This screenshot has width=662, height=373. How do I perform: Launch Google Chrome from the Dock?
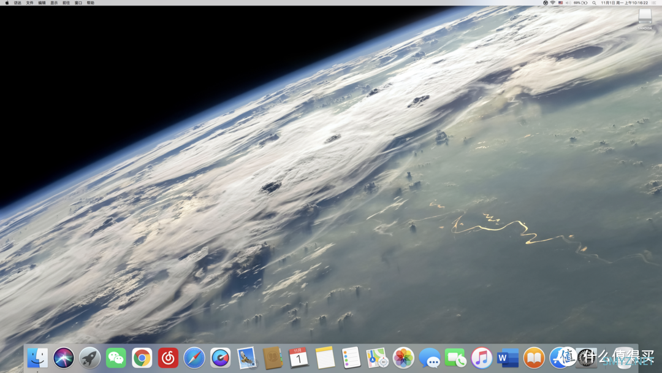(x=142, y=358)
